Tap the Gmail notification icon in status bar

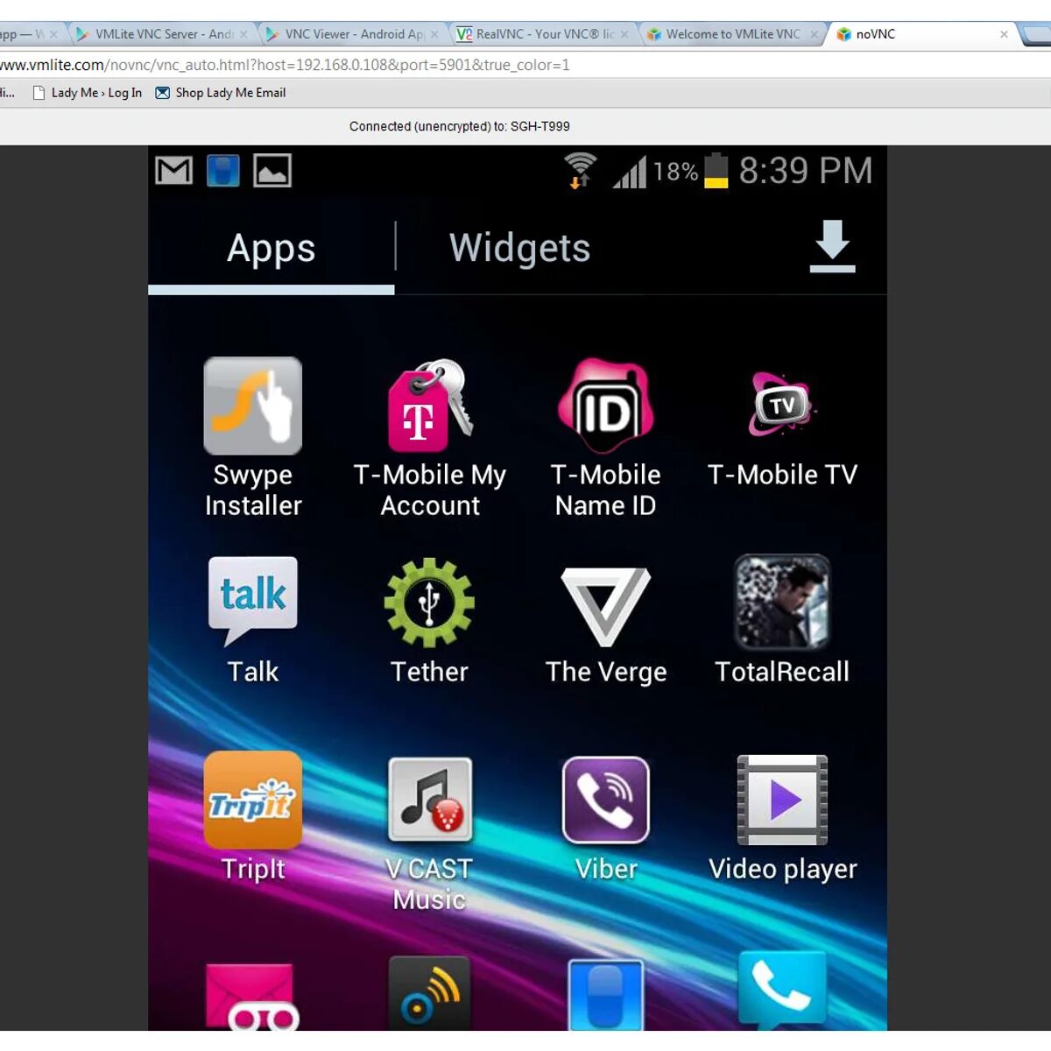tap(173, 170)
